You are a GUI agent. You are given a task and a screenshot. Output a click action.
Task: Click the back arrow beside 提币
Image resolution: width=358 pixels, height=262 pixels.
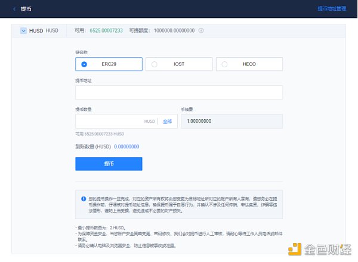pos(14,9)
